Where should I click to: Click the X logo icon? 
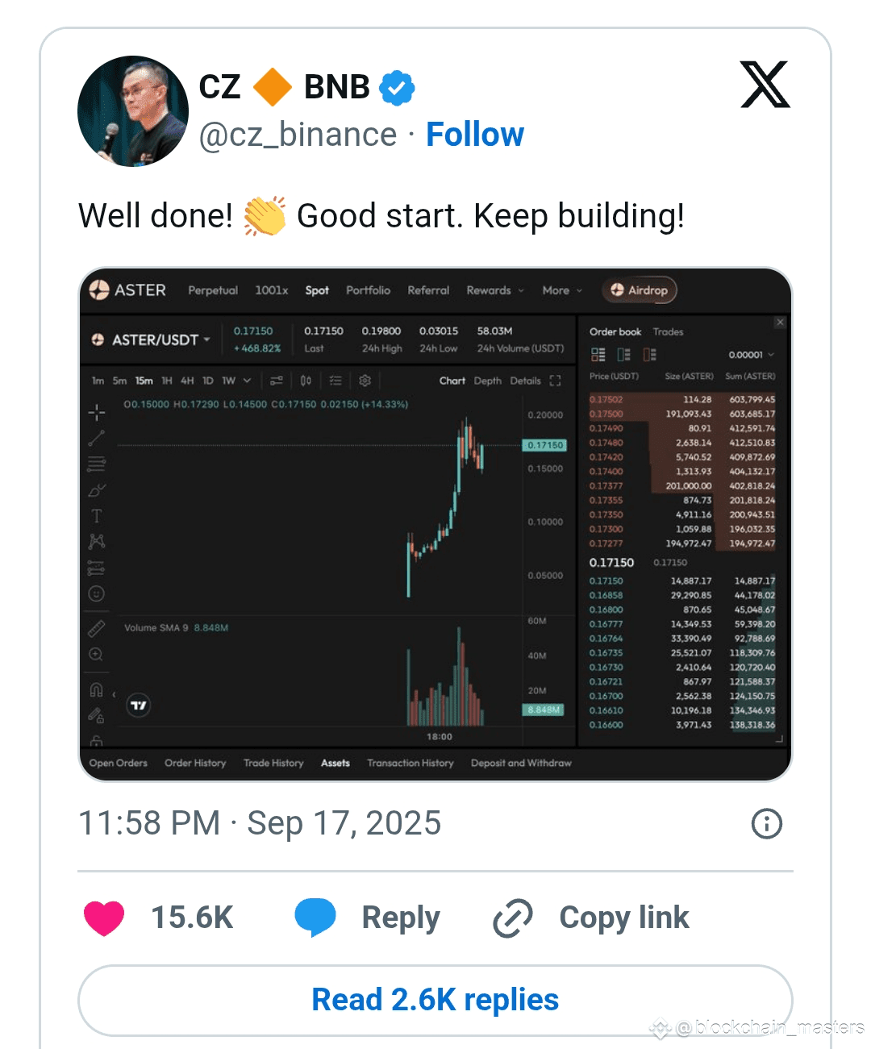coord(765,84)
